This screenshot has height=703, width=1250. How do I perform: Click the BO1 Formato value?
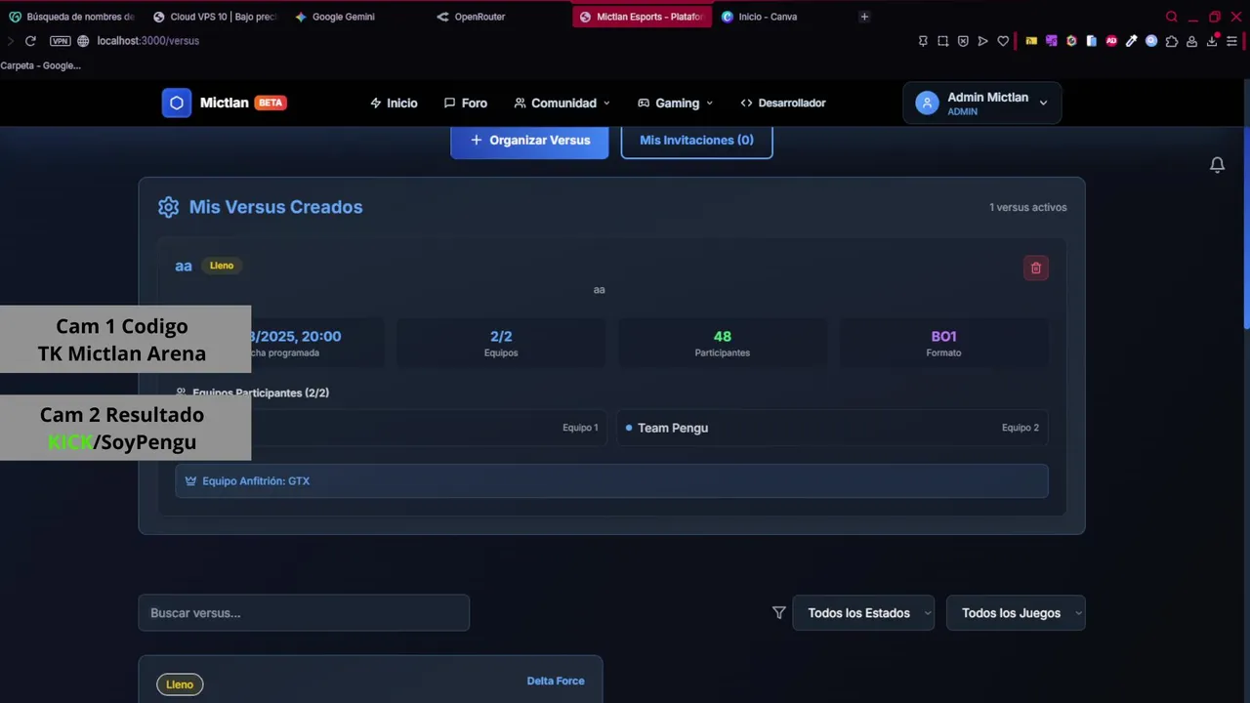coord(943,336)
